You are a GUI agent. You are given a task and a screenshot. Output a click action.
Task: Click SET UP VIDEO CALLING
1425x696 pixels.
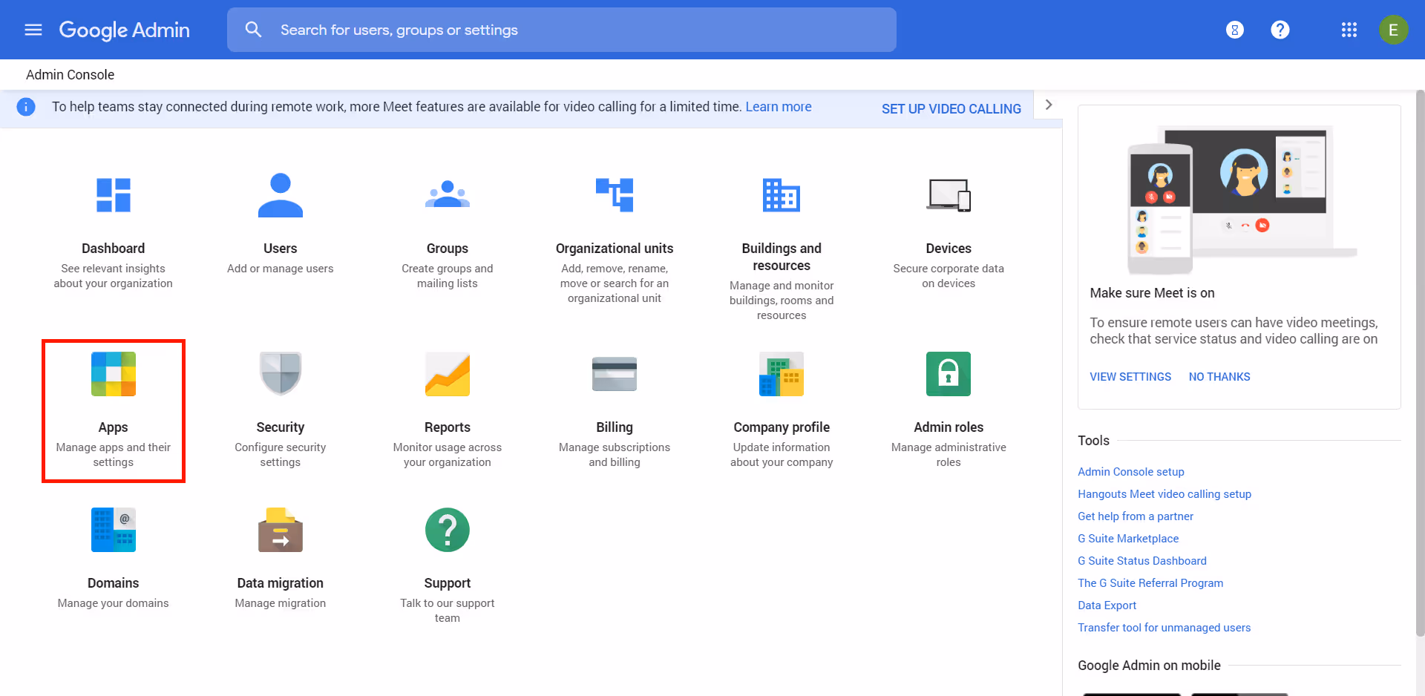[x=951, y=109]
